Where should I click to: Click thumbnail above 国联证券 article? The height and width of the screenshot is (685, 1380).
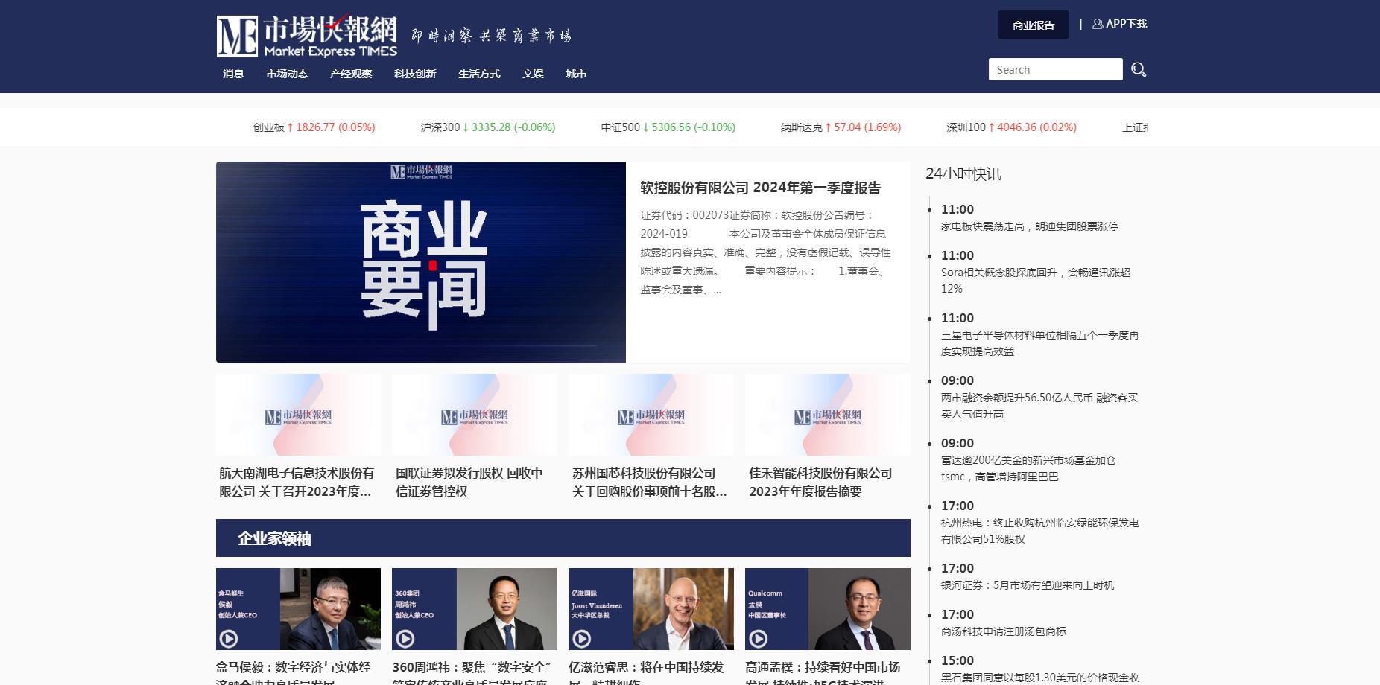(x=475, y=415)
